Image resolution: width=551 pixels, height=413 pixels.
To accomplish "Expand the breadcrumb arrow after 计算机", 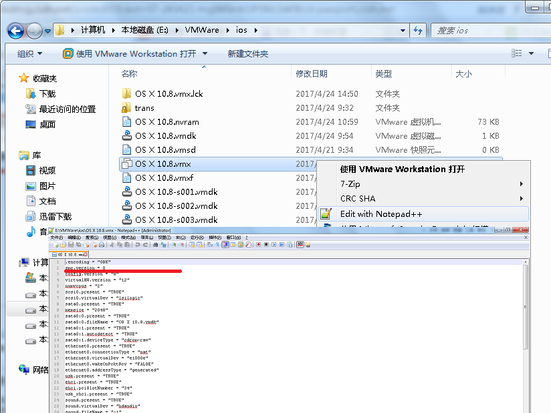I will click(x=114, y=30).
